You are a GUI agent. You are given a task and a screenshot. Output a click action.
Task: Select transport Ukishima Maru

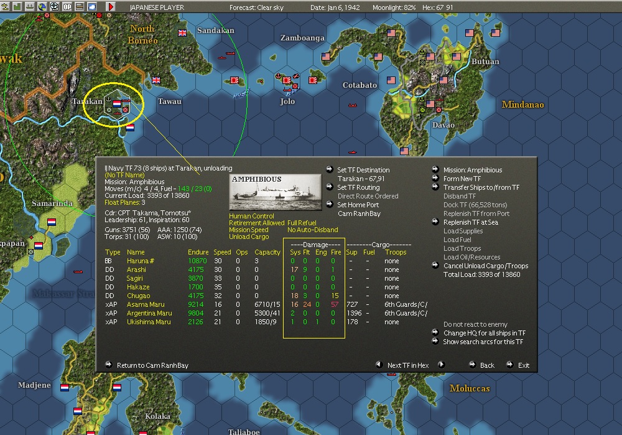pos(149,322)
